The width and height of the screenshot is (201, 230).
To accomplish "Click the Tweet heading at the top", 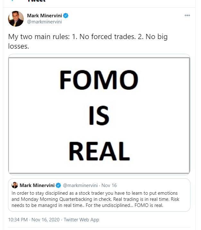I will point(36,1).
